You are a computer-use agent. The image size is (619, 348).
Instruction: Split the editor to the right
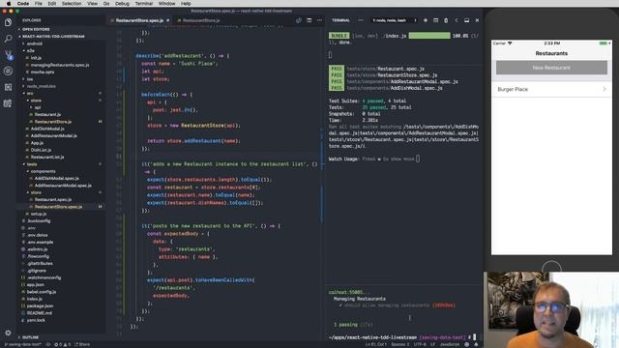pyautogui.click(x=309, y=20)
